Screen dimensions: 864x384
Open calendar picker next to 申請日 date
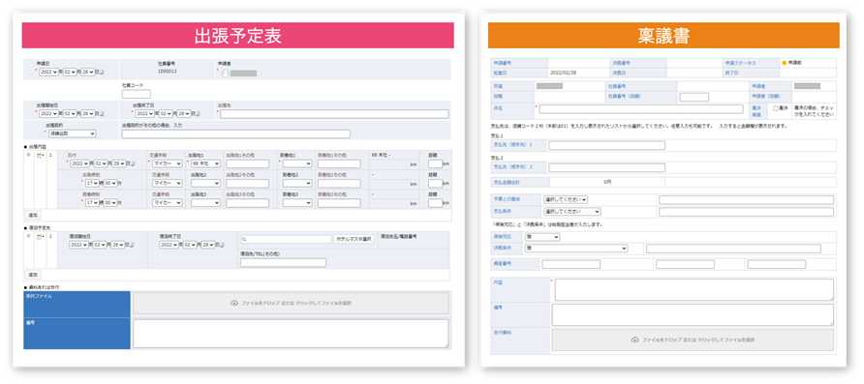tap(102, 73)
